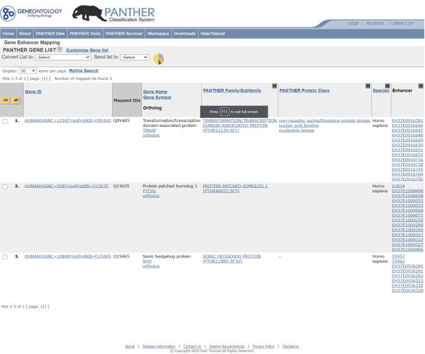Go to the Downloads menu item
425x354 pixels.
pos(184,34)
